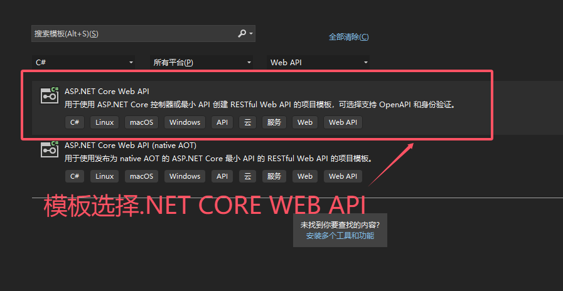Open the 安装多个工具和功能 link
The image size is (563, 291).
pyautogui.click(x=340, y=236)
